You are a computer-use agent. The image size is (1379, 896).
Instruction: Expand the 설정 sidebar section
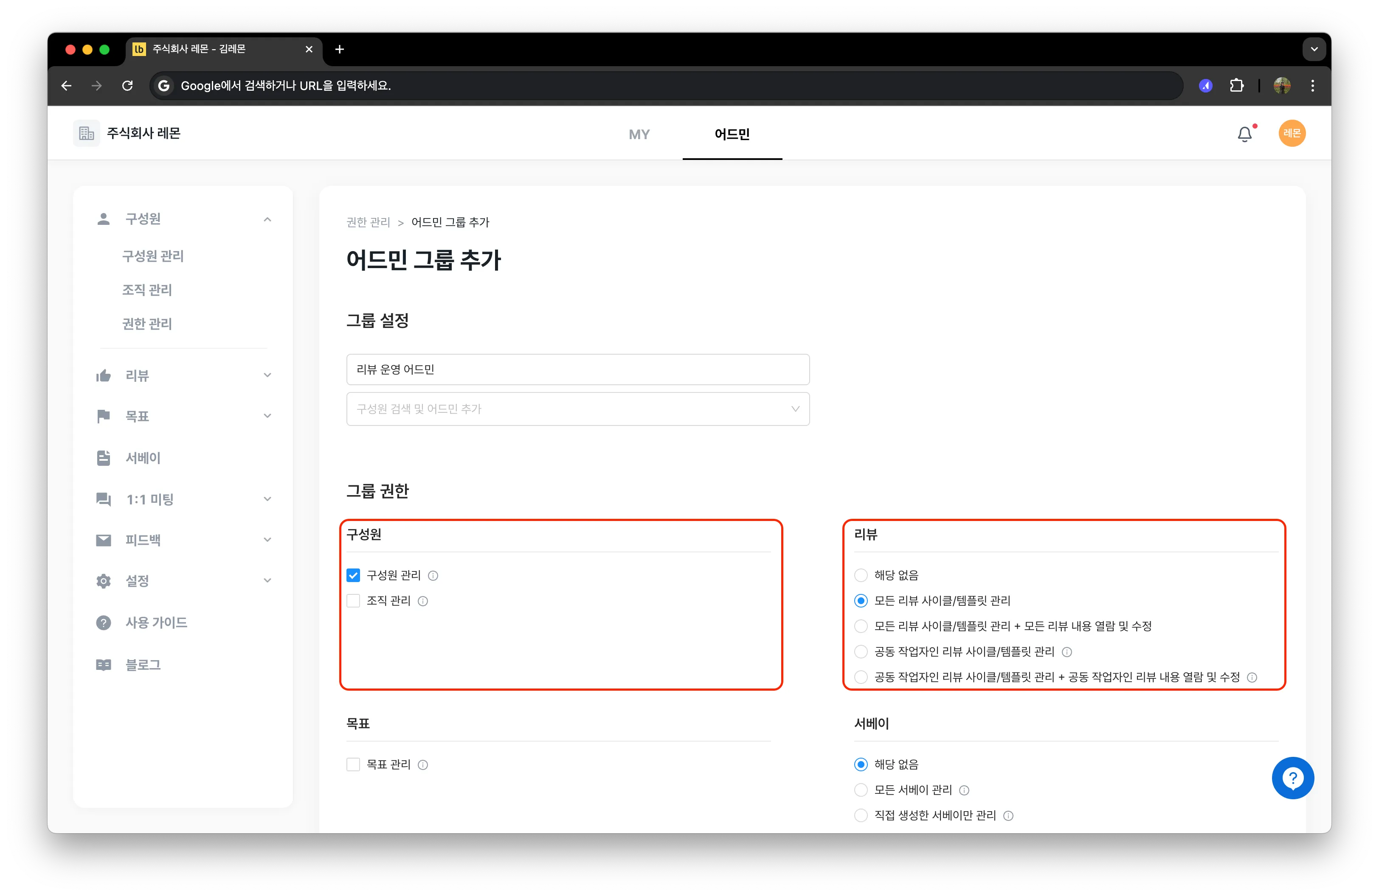[267, 580]
